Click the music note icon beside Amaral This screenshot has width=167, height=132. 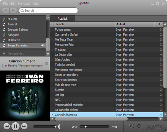[4, 24]
